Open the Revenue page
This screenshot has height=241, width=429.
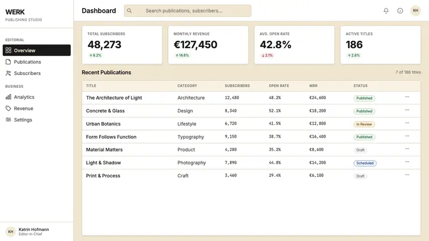(x=36, y=109)
